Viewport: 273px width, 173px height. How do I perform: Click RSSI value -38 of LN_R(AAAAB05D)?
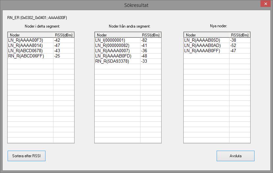click(233, 40)
